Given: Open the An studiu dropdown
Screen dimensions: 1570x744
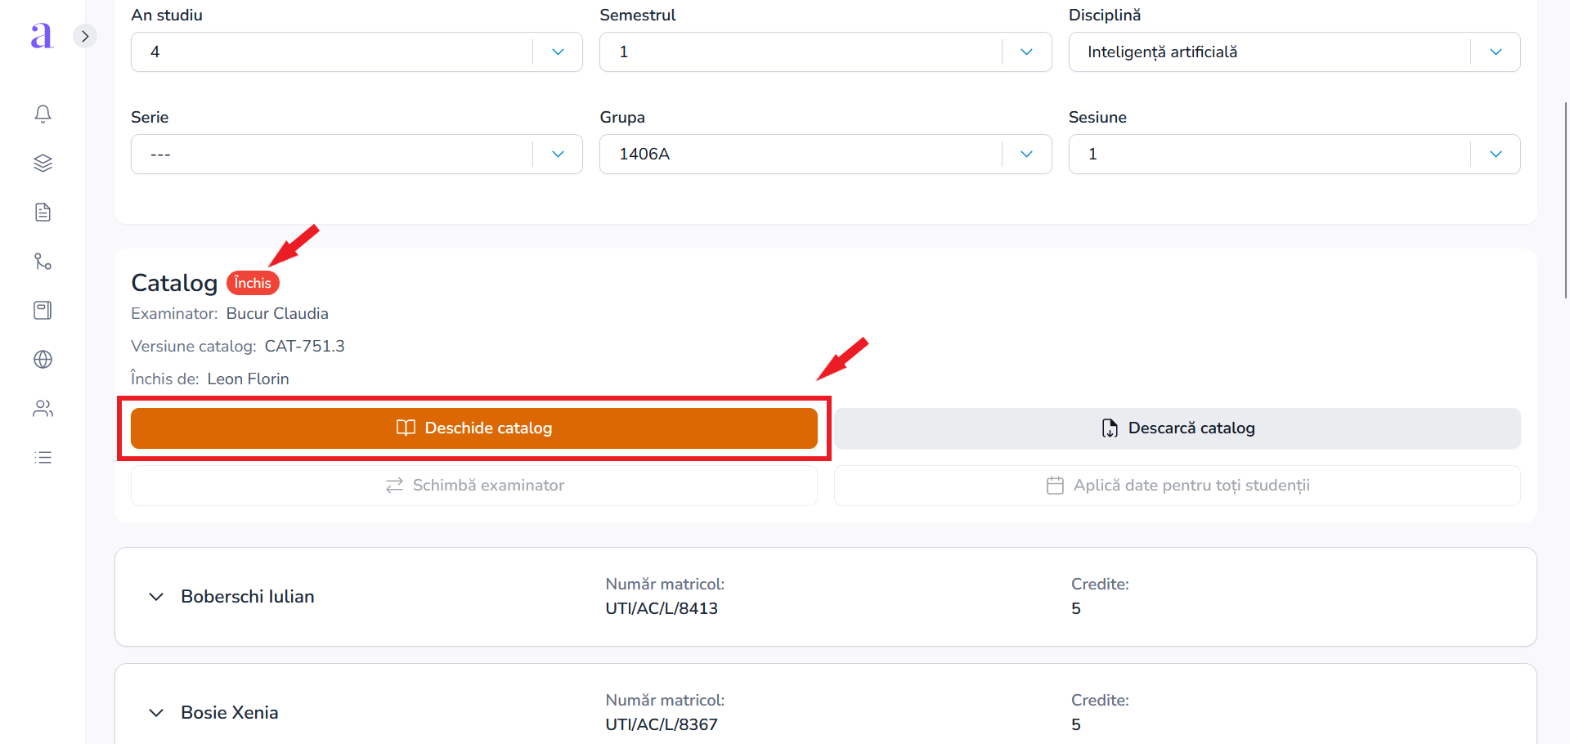Looking at the screenshot, I should (357, 52).
